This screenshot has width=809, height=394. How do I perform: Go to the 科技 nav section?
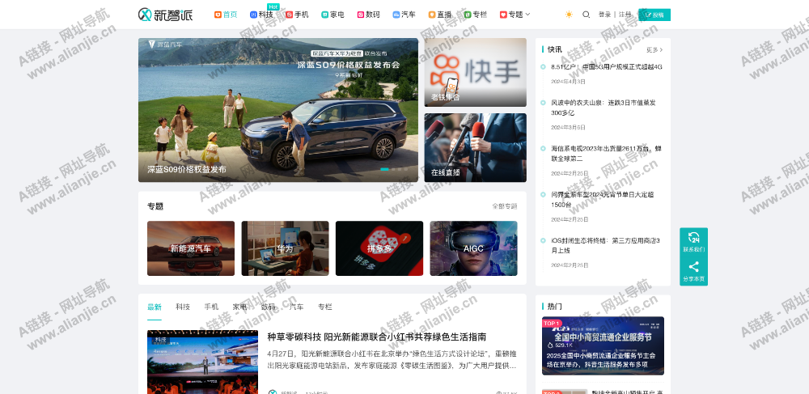click(261, 15)
